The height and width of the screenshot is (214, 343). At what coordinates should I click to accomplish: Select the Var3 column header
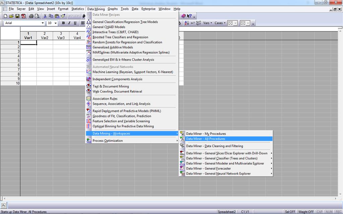(61, 35)
